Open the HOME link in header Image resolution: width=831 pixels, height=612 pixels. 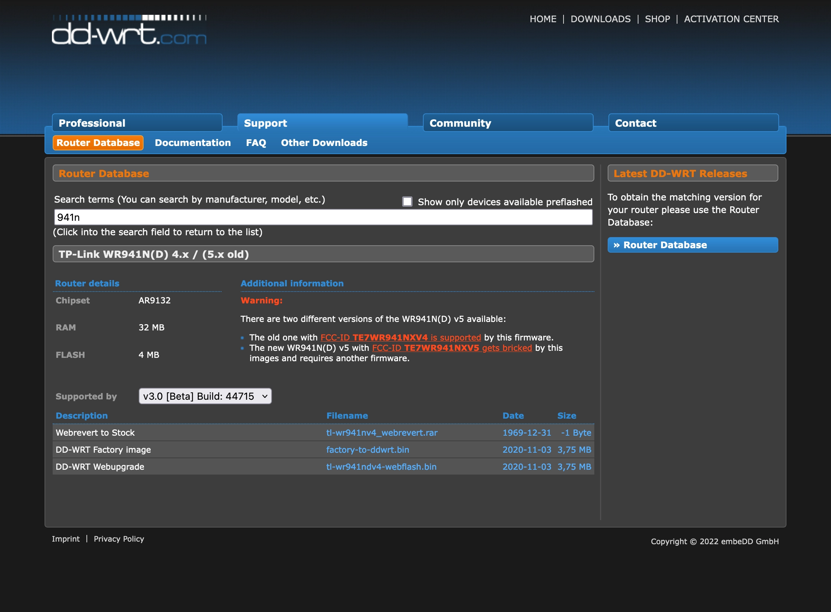543,19
